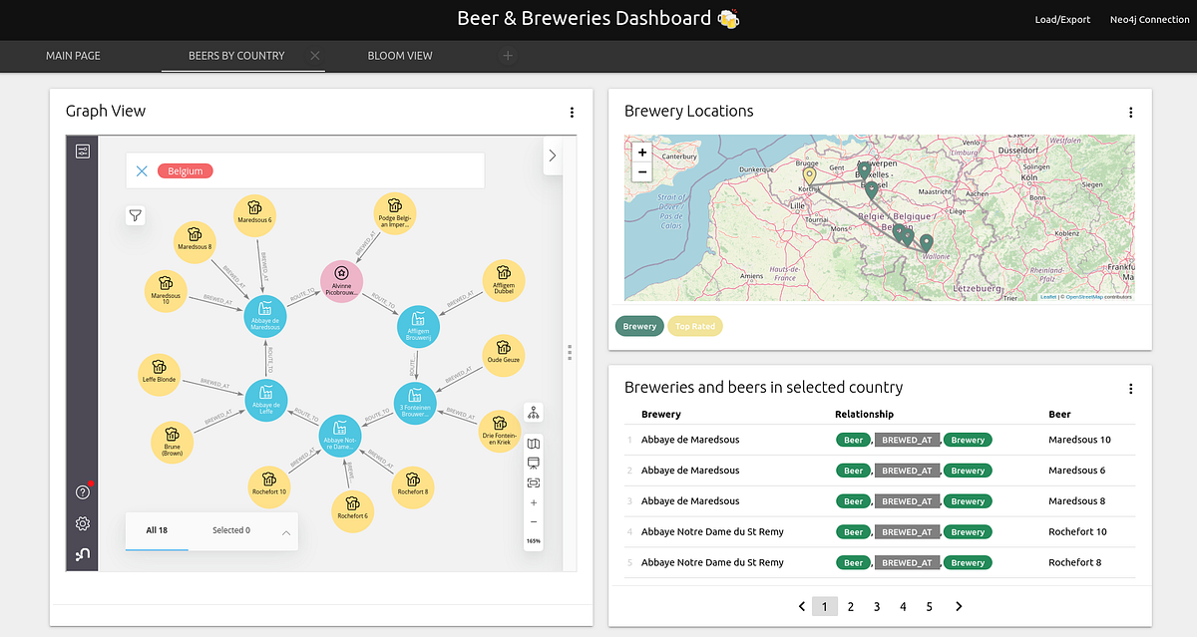Screen dimensions: 1197x637
Task: Open the Load/Export menu
Action: click(1062, 18)
